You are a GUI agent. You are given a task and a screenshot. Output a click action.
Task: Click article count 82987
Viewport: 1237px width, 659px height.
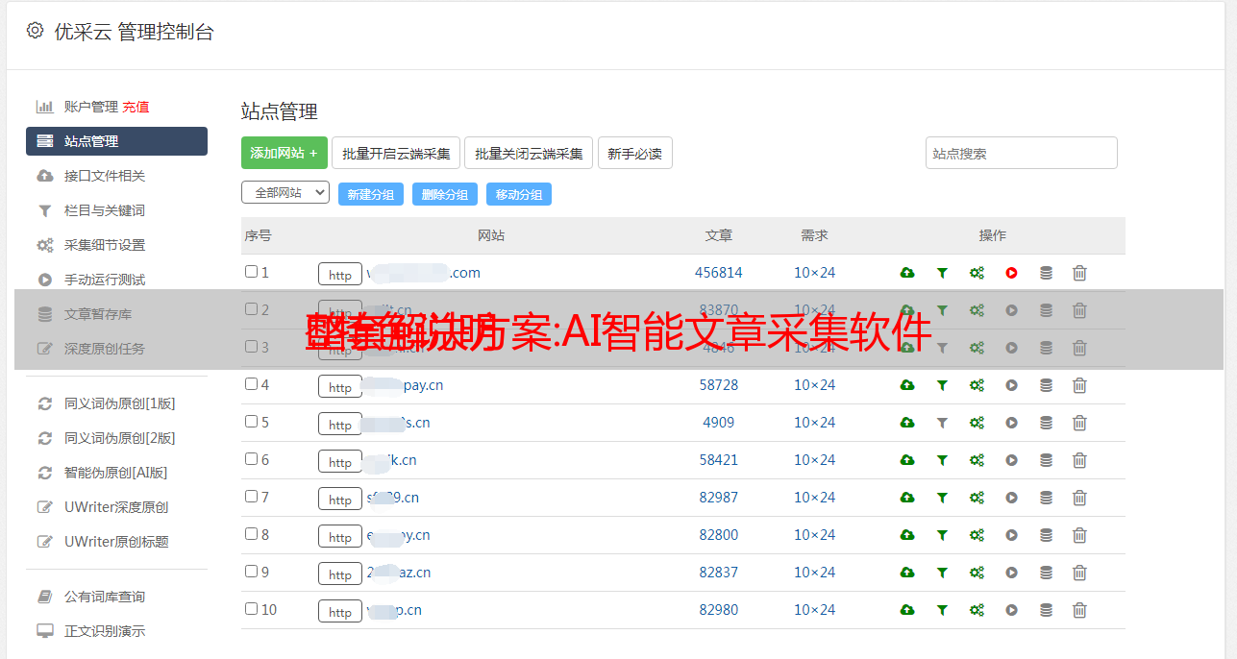[719, 498]
